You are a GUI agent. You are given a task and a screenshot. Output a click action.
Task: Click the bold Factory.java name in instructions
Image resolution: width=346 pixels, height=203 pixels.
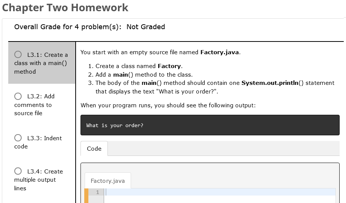pos(220,52)
